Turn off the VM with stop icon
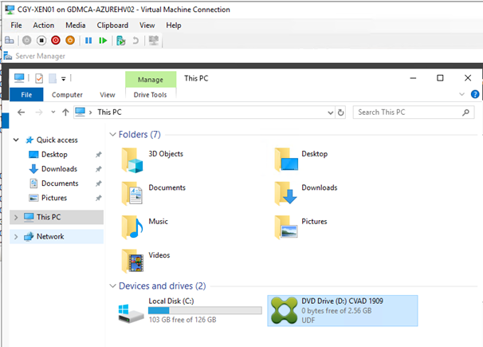 41,41
